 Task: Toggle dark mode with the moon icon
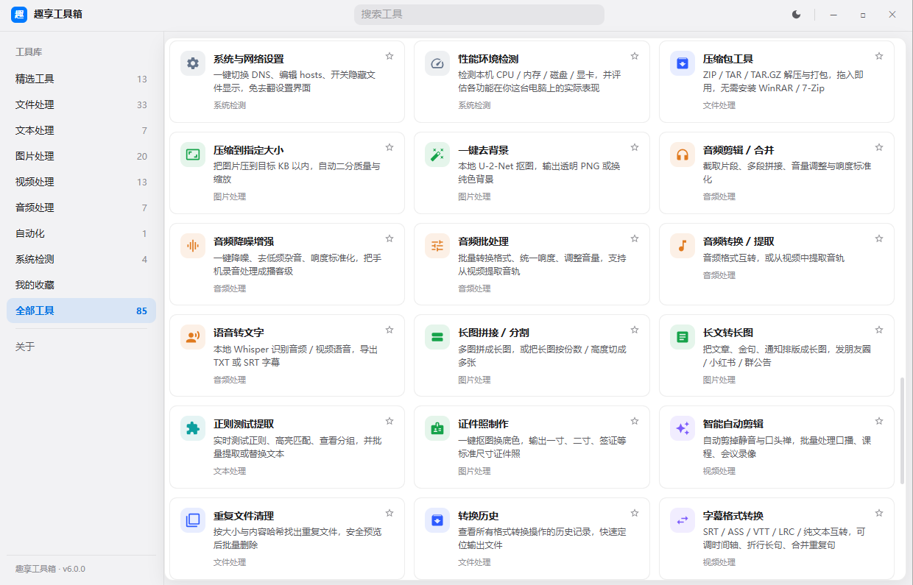(796, 14)
